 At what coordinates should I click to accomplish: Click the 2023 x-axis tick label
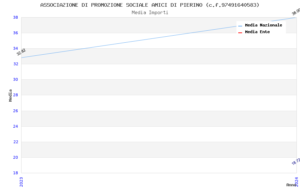tap(21, 182)
